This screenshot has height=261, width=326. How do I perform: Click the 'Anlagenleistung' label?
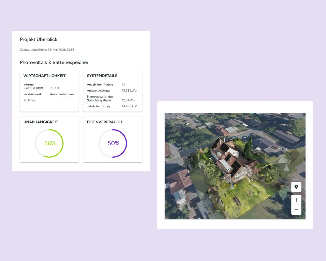(98, 91)
